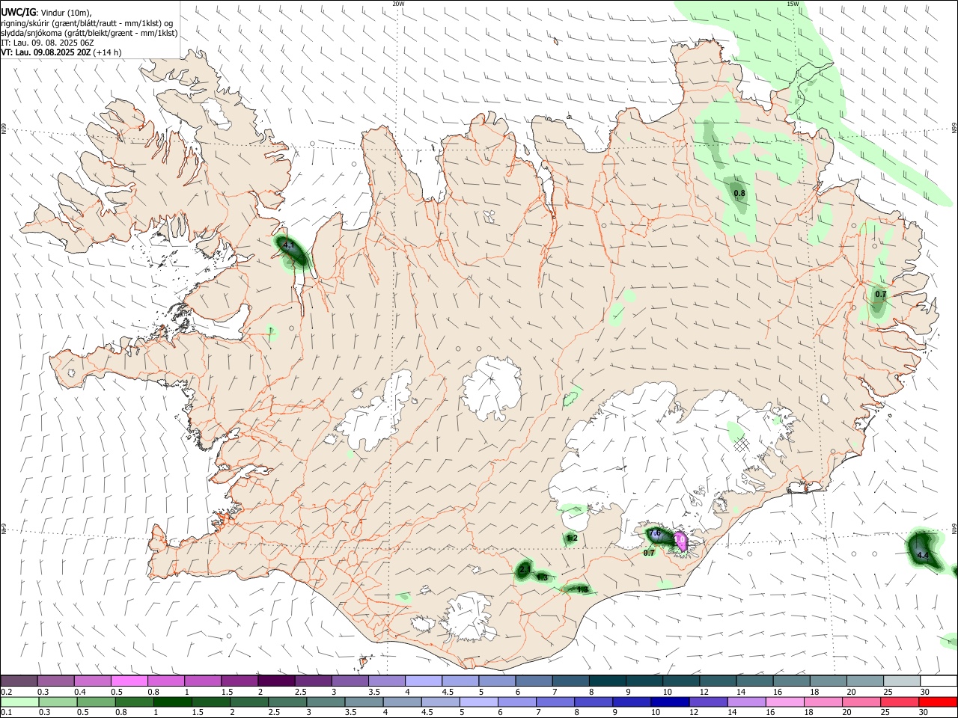Click the 0.2 legend label

point(7,692)
